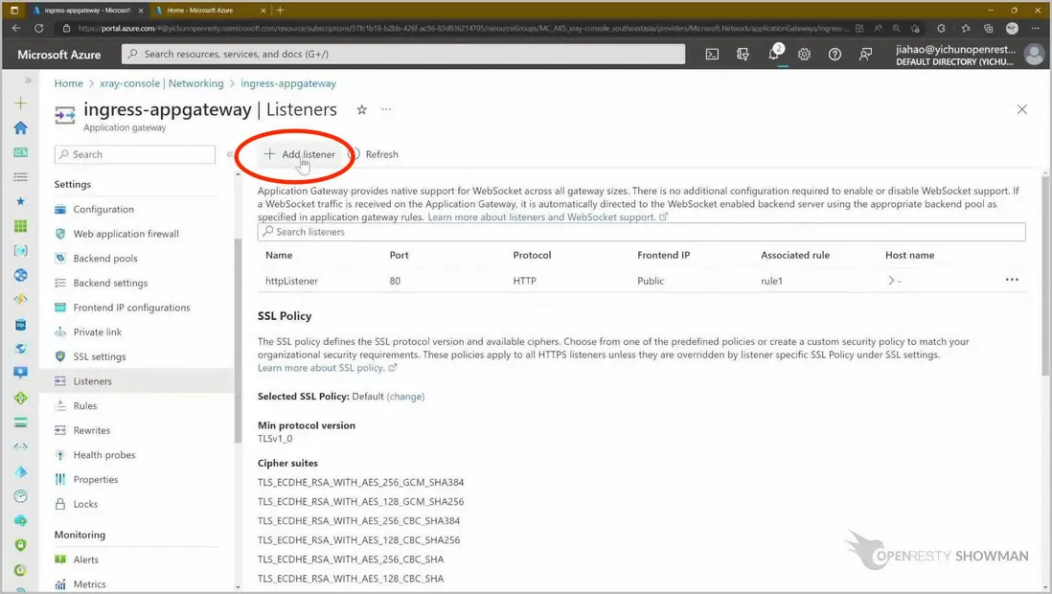Image resolution: width=1052 pixels, height=594 pixels.
Task: Sort by Name column header
Action: click(279, 255)
